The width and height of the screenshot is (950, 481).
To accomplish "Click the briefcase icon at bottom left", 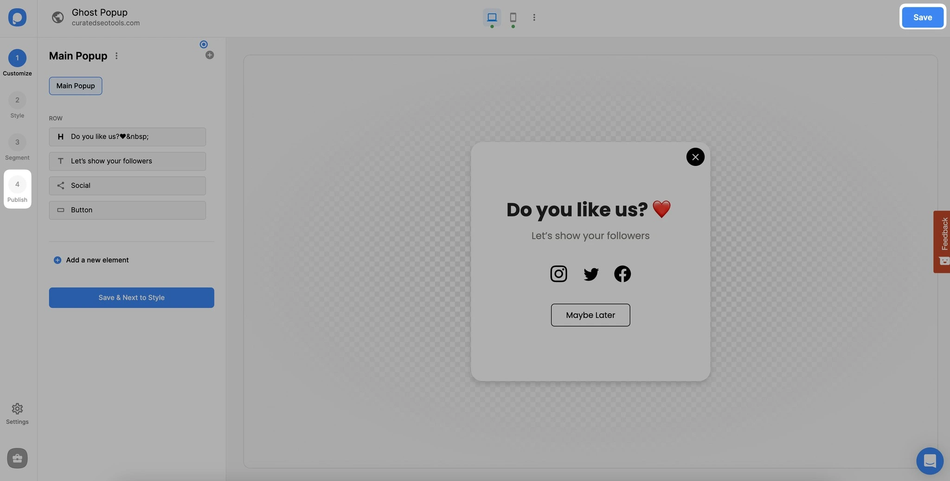I will click(x=17, y=458).
